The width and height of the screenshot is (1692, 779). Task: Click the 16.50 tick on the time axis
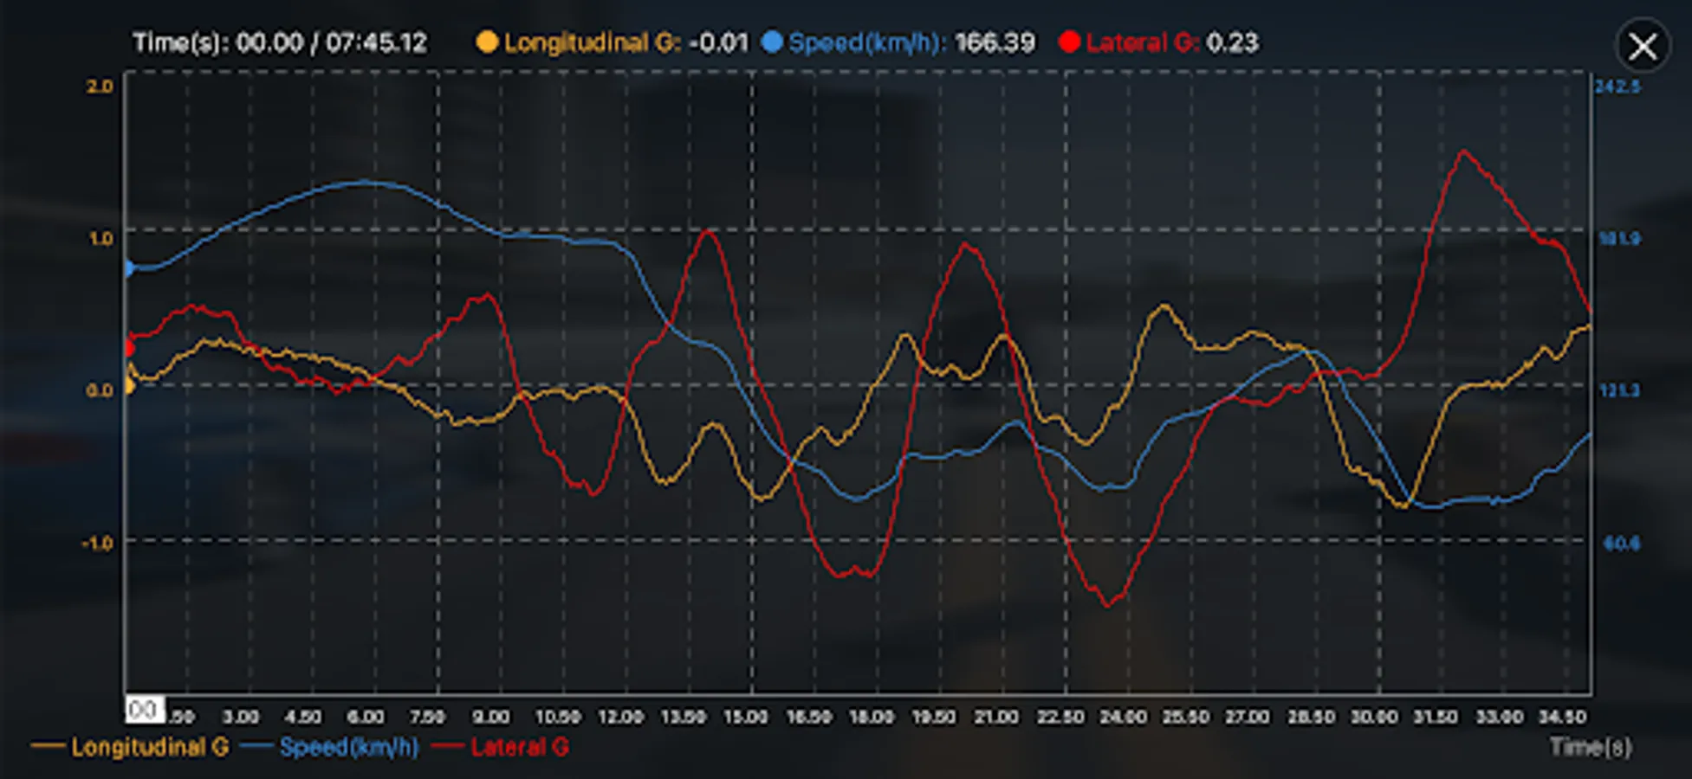tap(808, 717)
